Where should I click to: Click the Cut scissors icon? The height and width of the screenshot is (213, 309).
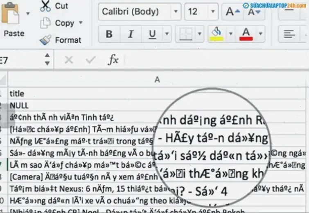point(45,6)
